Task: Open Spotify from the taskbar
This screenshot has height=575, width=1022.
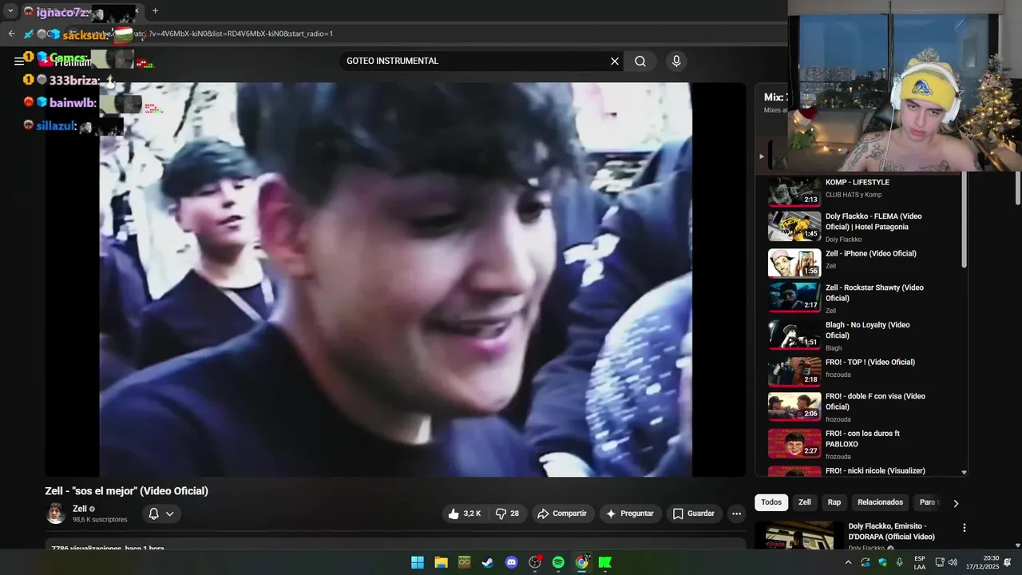Action: tap(558, 562)
